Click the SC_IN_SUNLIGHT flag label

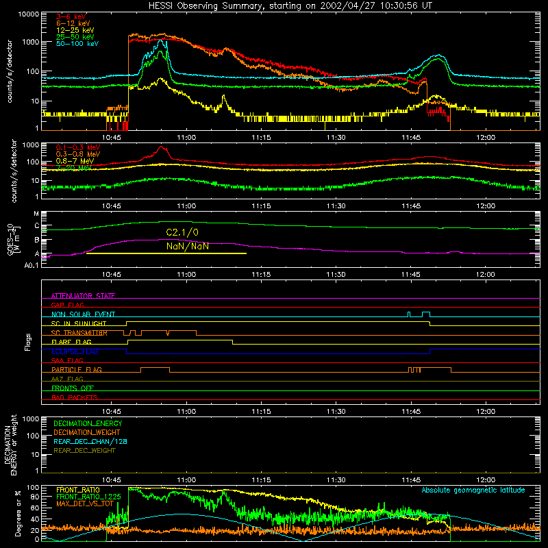(x=79, y=323)
